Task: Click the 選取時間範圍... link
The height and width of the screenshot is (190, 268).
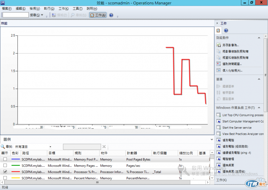Action: click(x=232, y=64)
